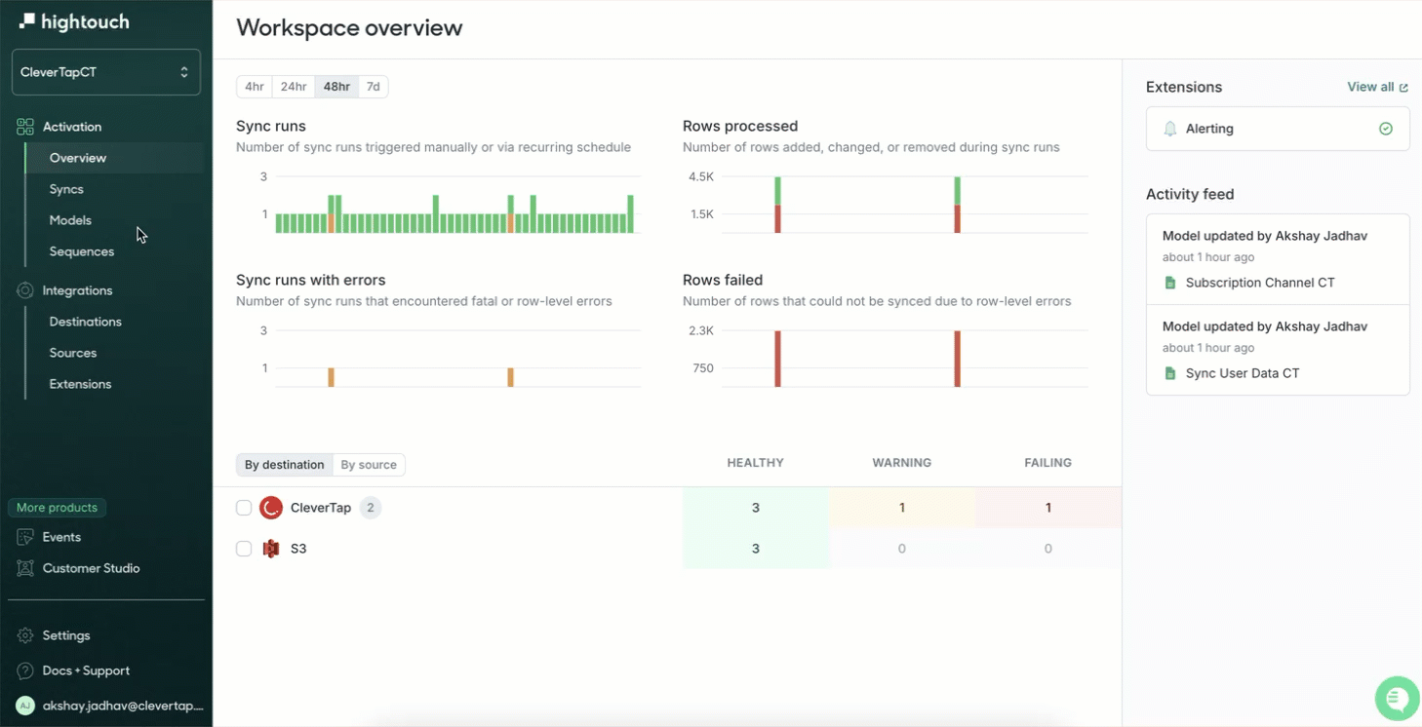
Task: Click Sync User Data CT sheet icon
Action: pyautogui.click(x=1170, y=373)
